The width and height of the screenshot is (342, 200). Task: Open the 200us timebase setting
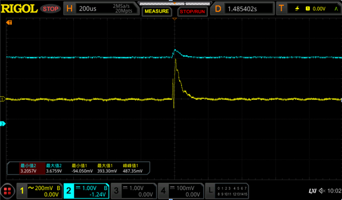88,9
